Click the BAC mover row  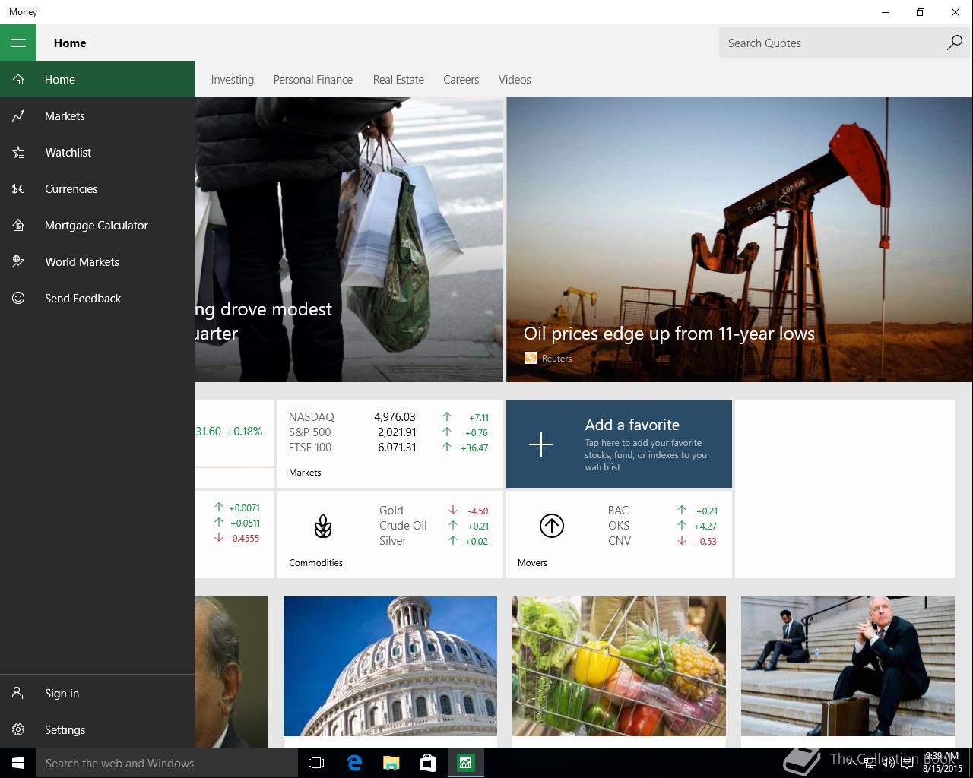pyautogui.click(x=662, y=511)
